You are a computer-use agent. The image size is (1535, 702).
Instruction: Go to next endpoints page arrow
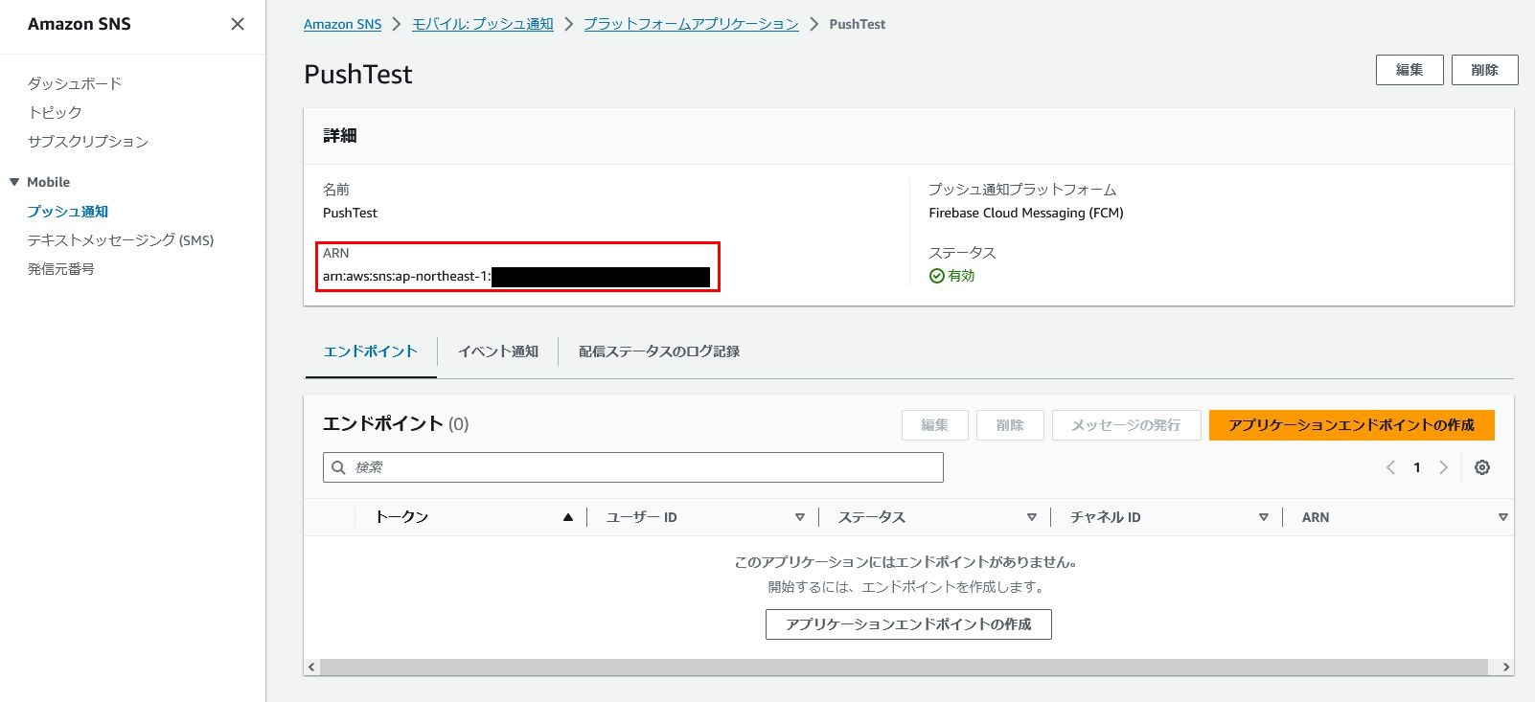pyautogui.click(x=1443, y=467)
